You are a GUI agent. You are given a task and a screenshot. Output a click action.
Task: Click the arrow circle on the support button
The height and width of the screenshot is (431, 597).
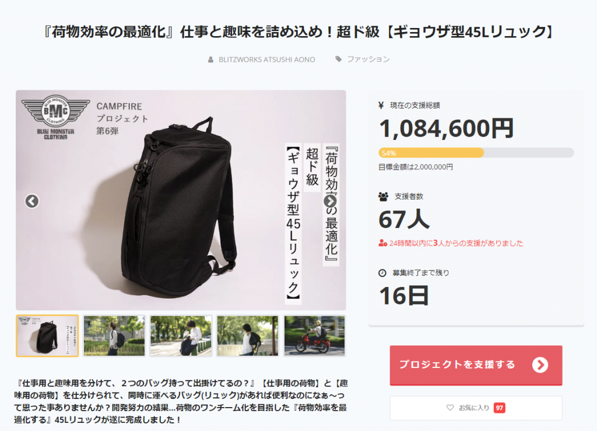point(540,365)
